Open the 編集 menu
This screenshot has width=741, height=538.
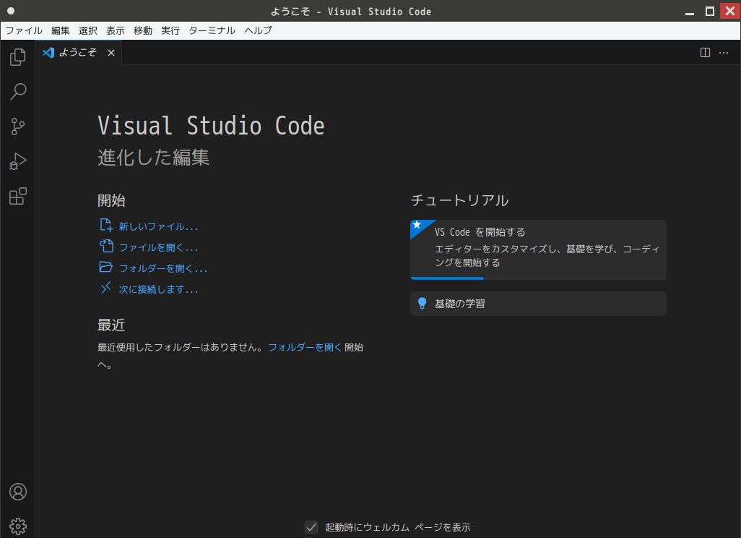[x=61, y=31]
